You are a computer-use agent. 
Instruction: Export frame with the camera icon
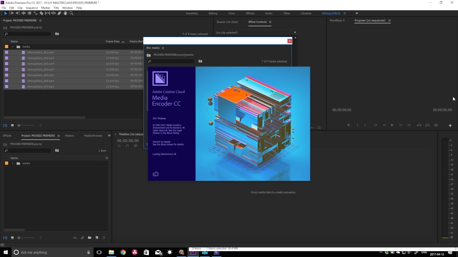[436, 125]
